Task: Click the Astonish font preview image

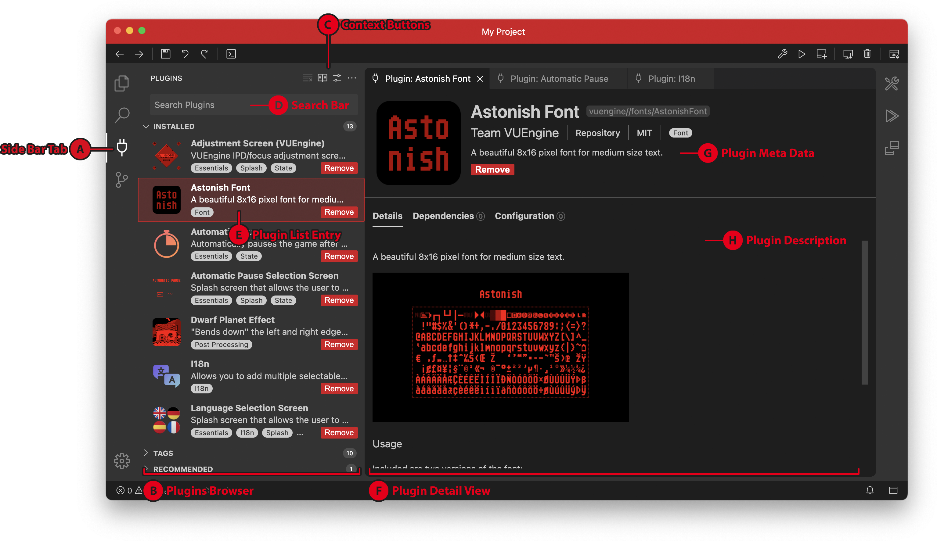Action: click(x=500, y=347)
